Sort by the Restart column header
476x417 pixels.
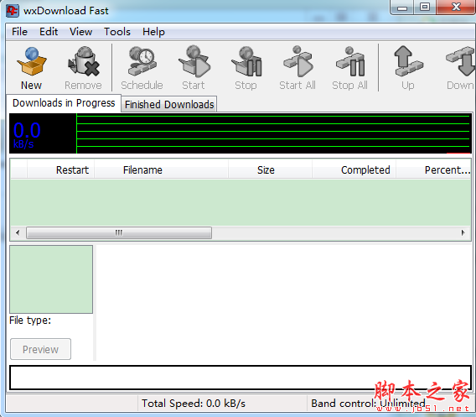coord(60,169)
